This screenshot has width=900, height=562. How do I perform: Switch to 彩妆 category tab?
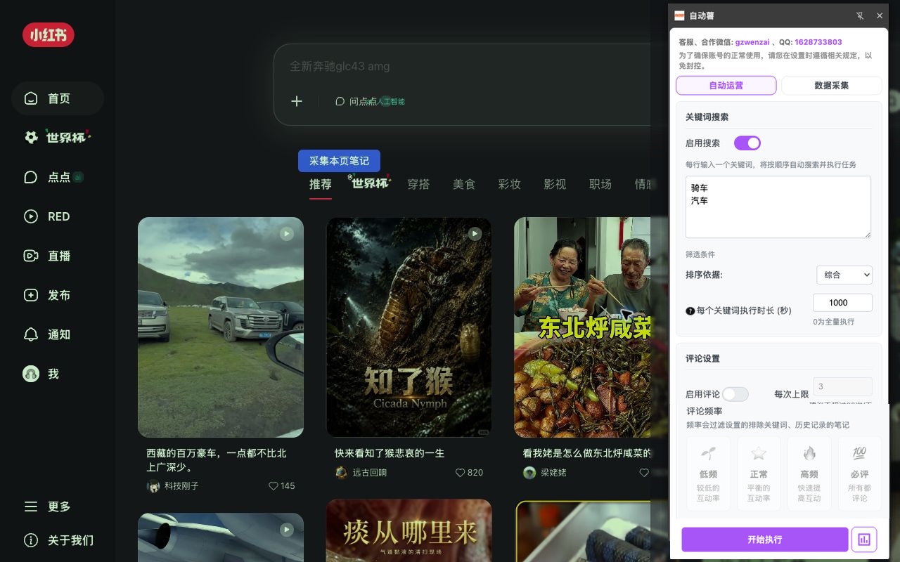(509, 184)
